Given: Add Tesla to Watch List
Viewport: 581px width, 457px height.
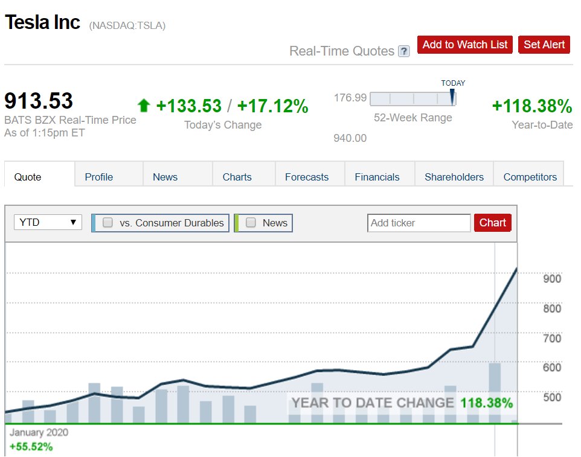Looking at the screenshot, I should (464, 45).
